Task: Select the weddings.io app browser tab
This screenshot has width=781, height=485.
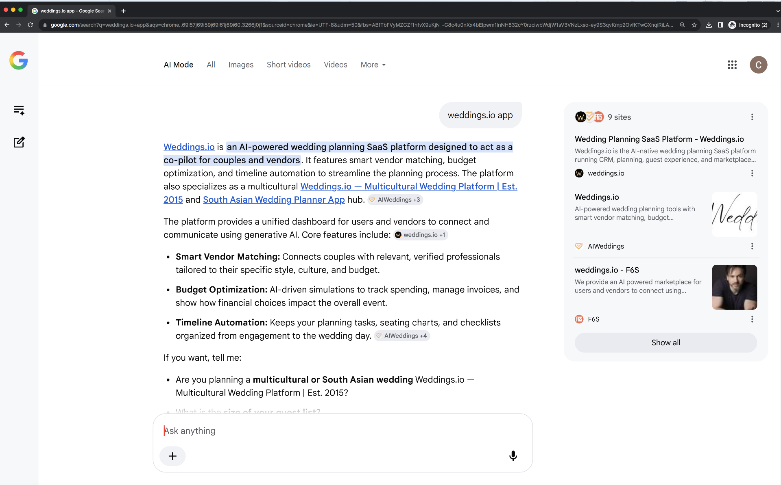Action: pyautogui.click(x=71, y=11)
